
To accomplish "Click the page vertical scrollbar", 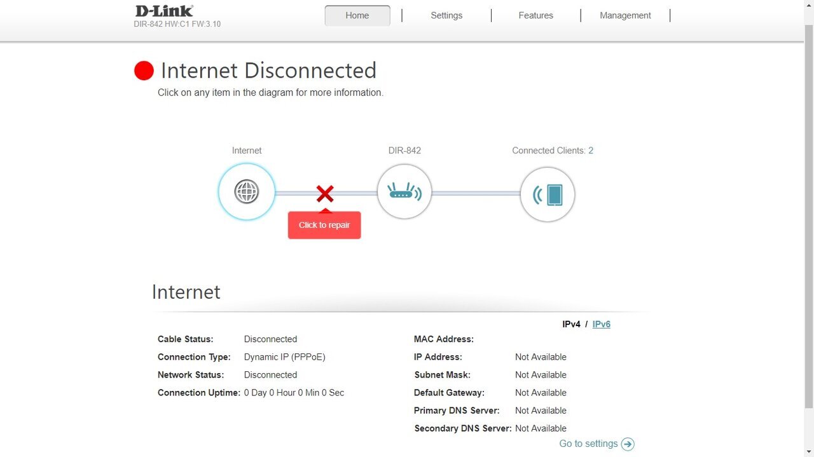I will pyautogui.click(x=809, y=216).
